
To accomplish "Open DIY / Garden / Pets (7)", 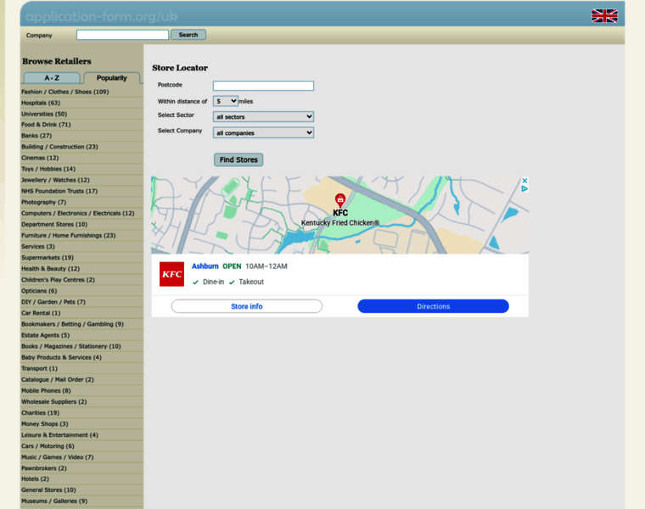I will [x=53, y=302].
